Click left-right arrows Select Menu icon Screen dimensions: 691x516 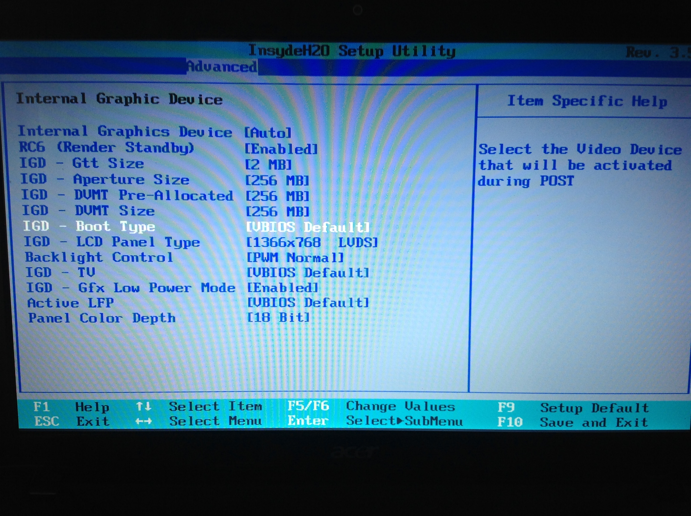[143, 421]
